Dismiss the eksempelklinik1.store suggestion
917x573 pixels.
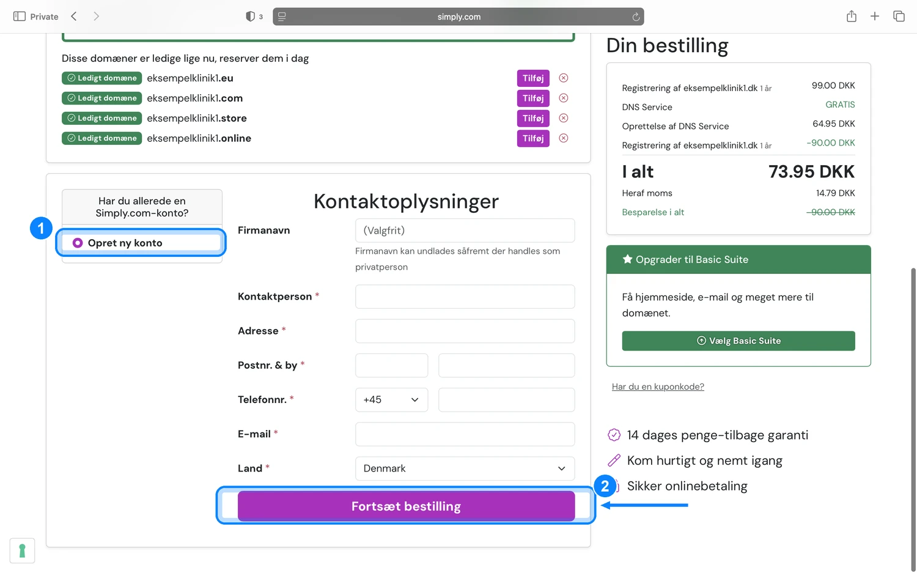click(x=564, y=118)
